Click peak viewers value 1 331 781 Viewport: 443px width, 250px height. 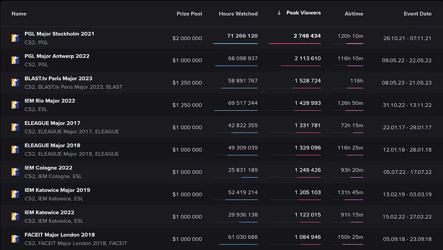308,125
